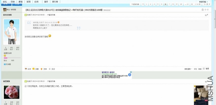Click the miraclegro.tmall.com ad link
Viewport: 216px width, 105px height.
(x=109, y=74)
